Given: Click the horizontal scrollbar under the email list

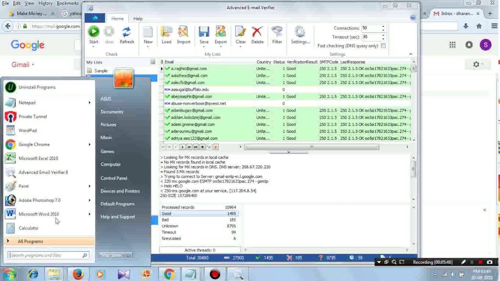Looking at the screenshot, I should (x=311, y=147).
